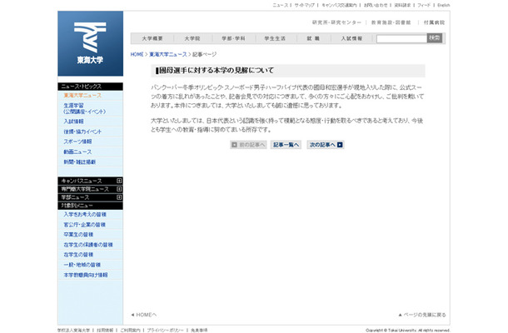This screenshot has width=508, height=333.
Task: Open 官公庁・企業の皆様 link
Action: [x=85, y=225]
